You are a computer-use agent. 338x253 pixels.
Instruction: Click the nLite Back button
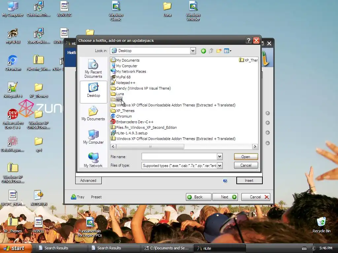pos(198,197)
